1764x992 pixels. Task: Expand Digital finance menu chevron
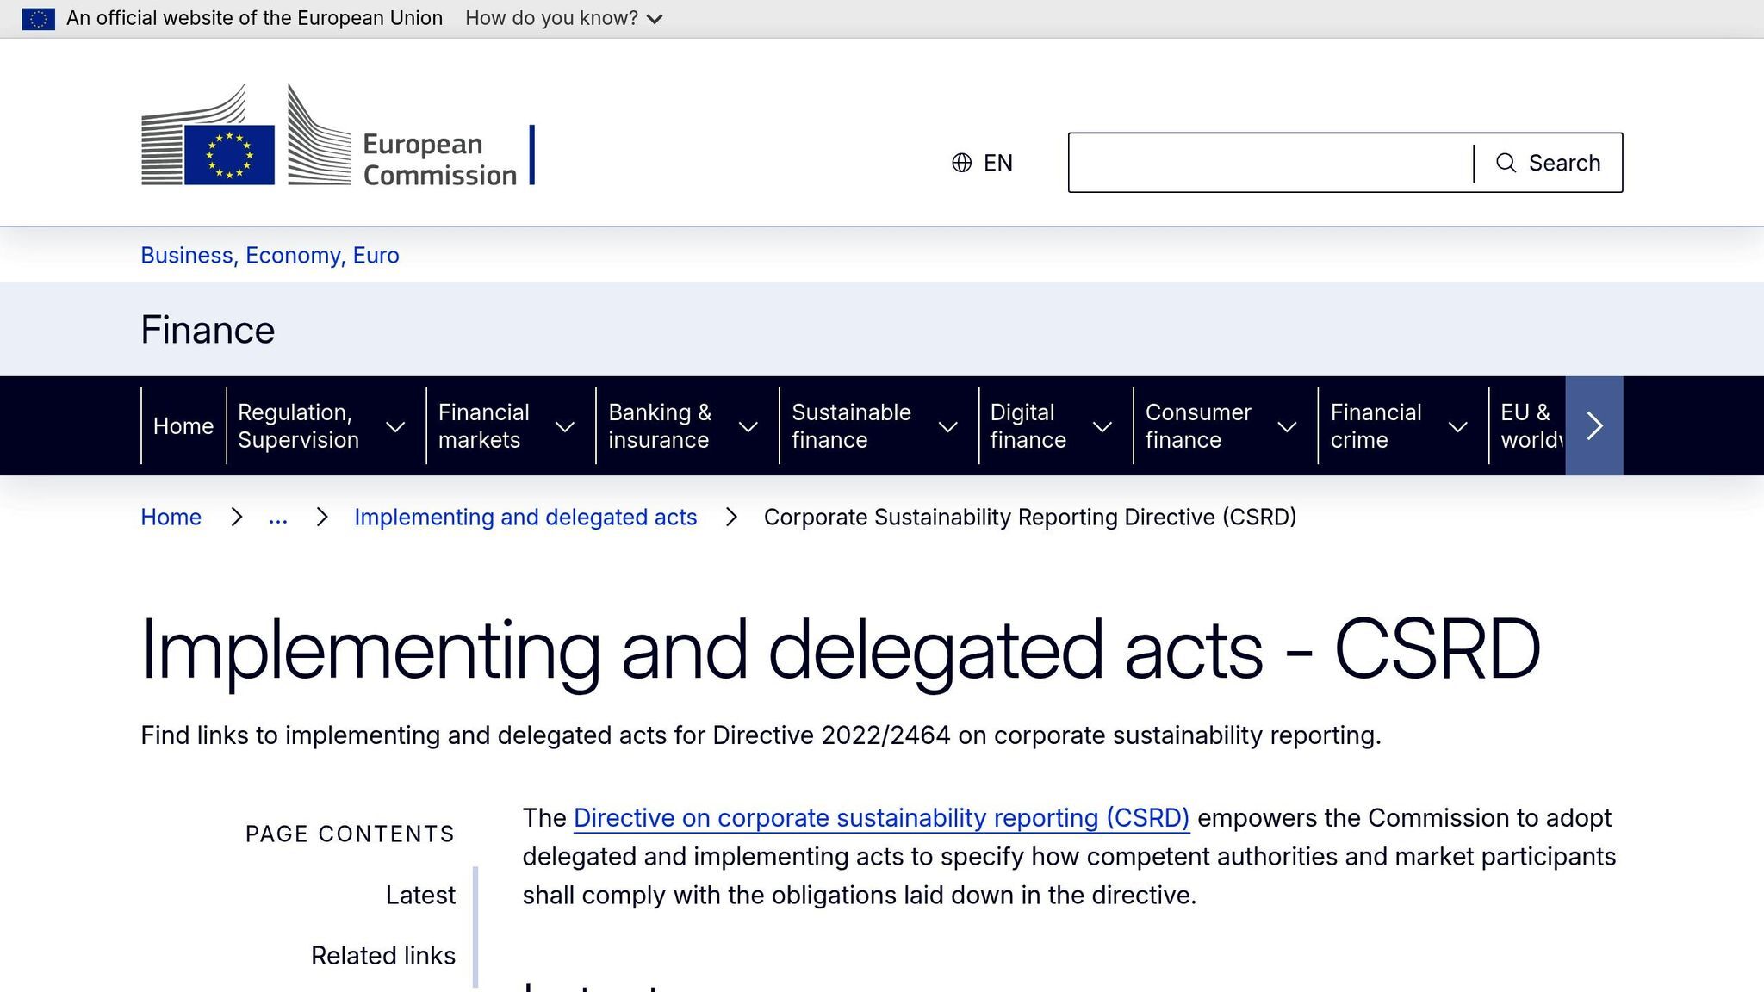pyautogui.click(x=1102, y=426)
